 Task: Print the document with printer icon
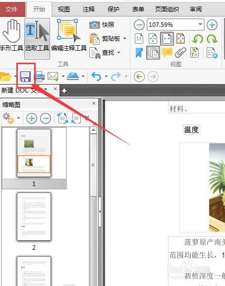[x=40, y=77]
